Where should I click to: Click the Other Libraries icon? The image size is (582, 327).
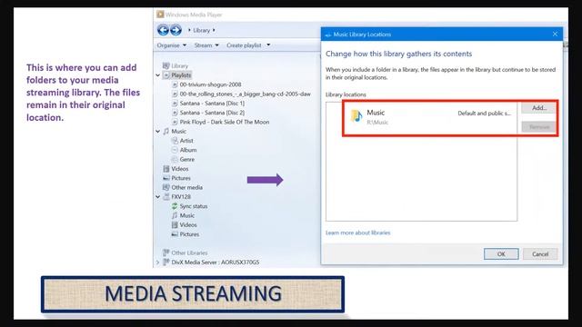point(166,253)
